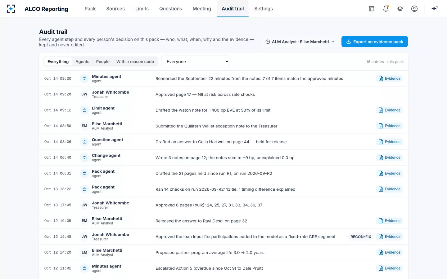The image size is (447, 279).
Task: Filter entries by Agents
Action: (x=82, y=62)
